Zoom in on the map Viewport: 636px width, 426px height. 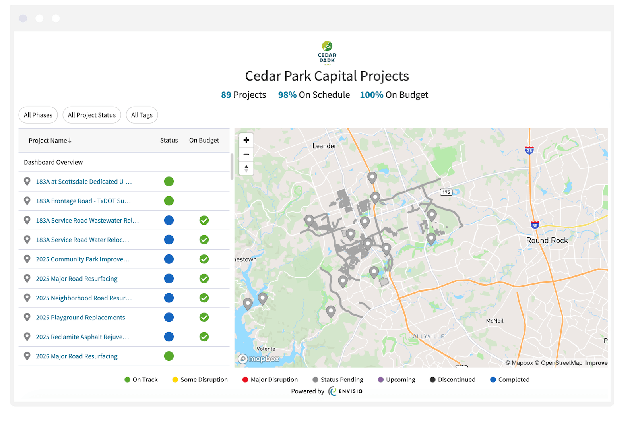pyautogui.click(x=246, y=140)
